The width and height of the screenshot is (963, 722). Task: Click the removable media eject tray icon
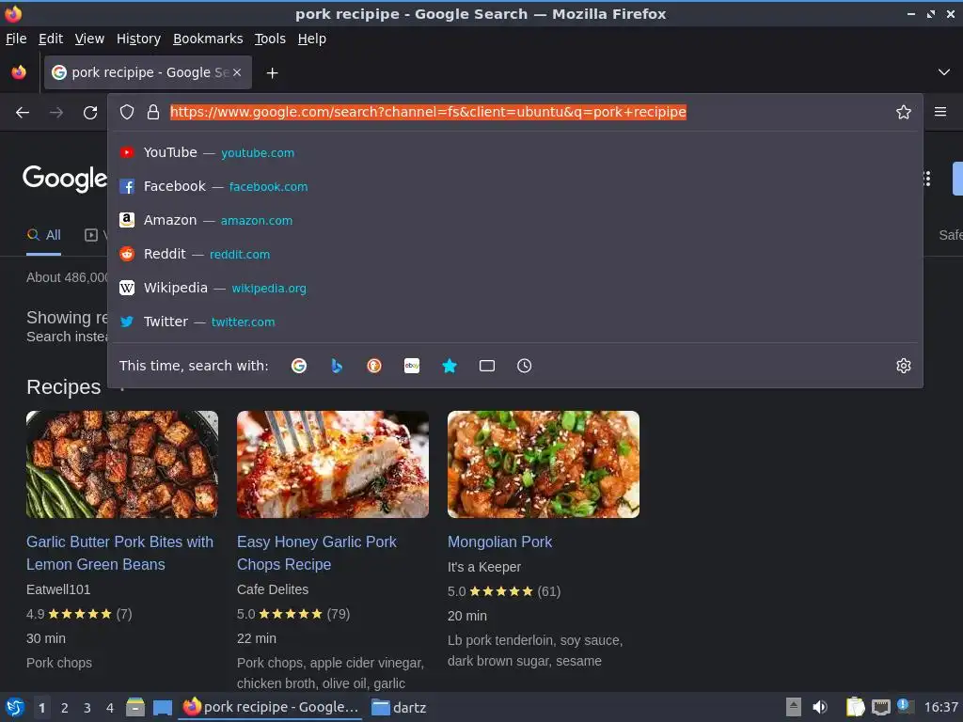[x=794, y=707]
